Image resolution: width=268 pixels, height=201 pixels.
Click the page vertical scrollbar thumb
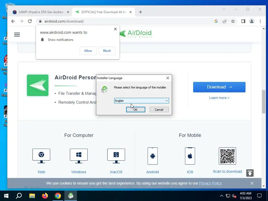point(264,102)
